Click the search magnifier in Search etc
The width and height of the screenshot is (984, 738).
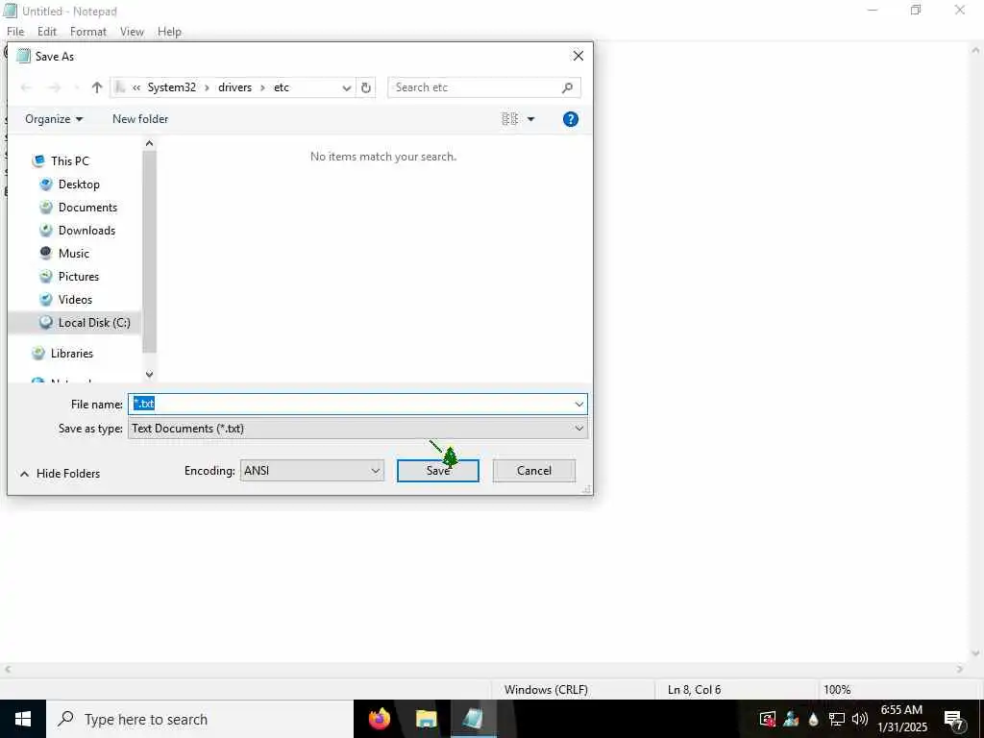[x=567, y=87]
